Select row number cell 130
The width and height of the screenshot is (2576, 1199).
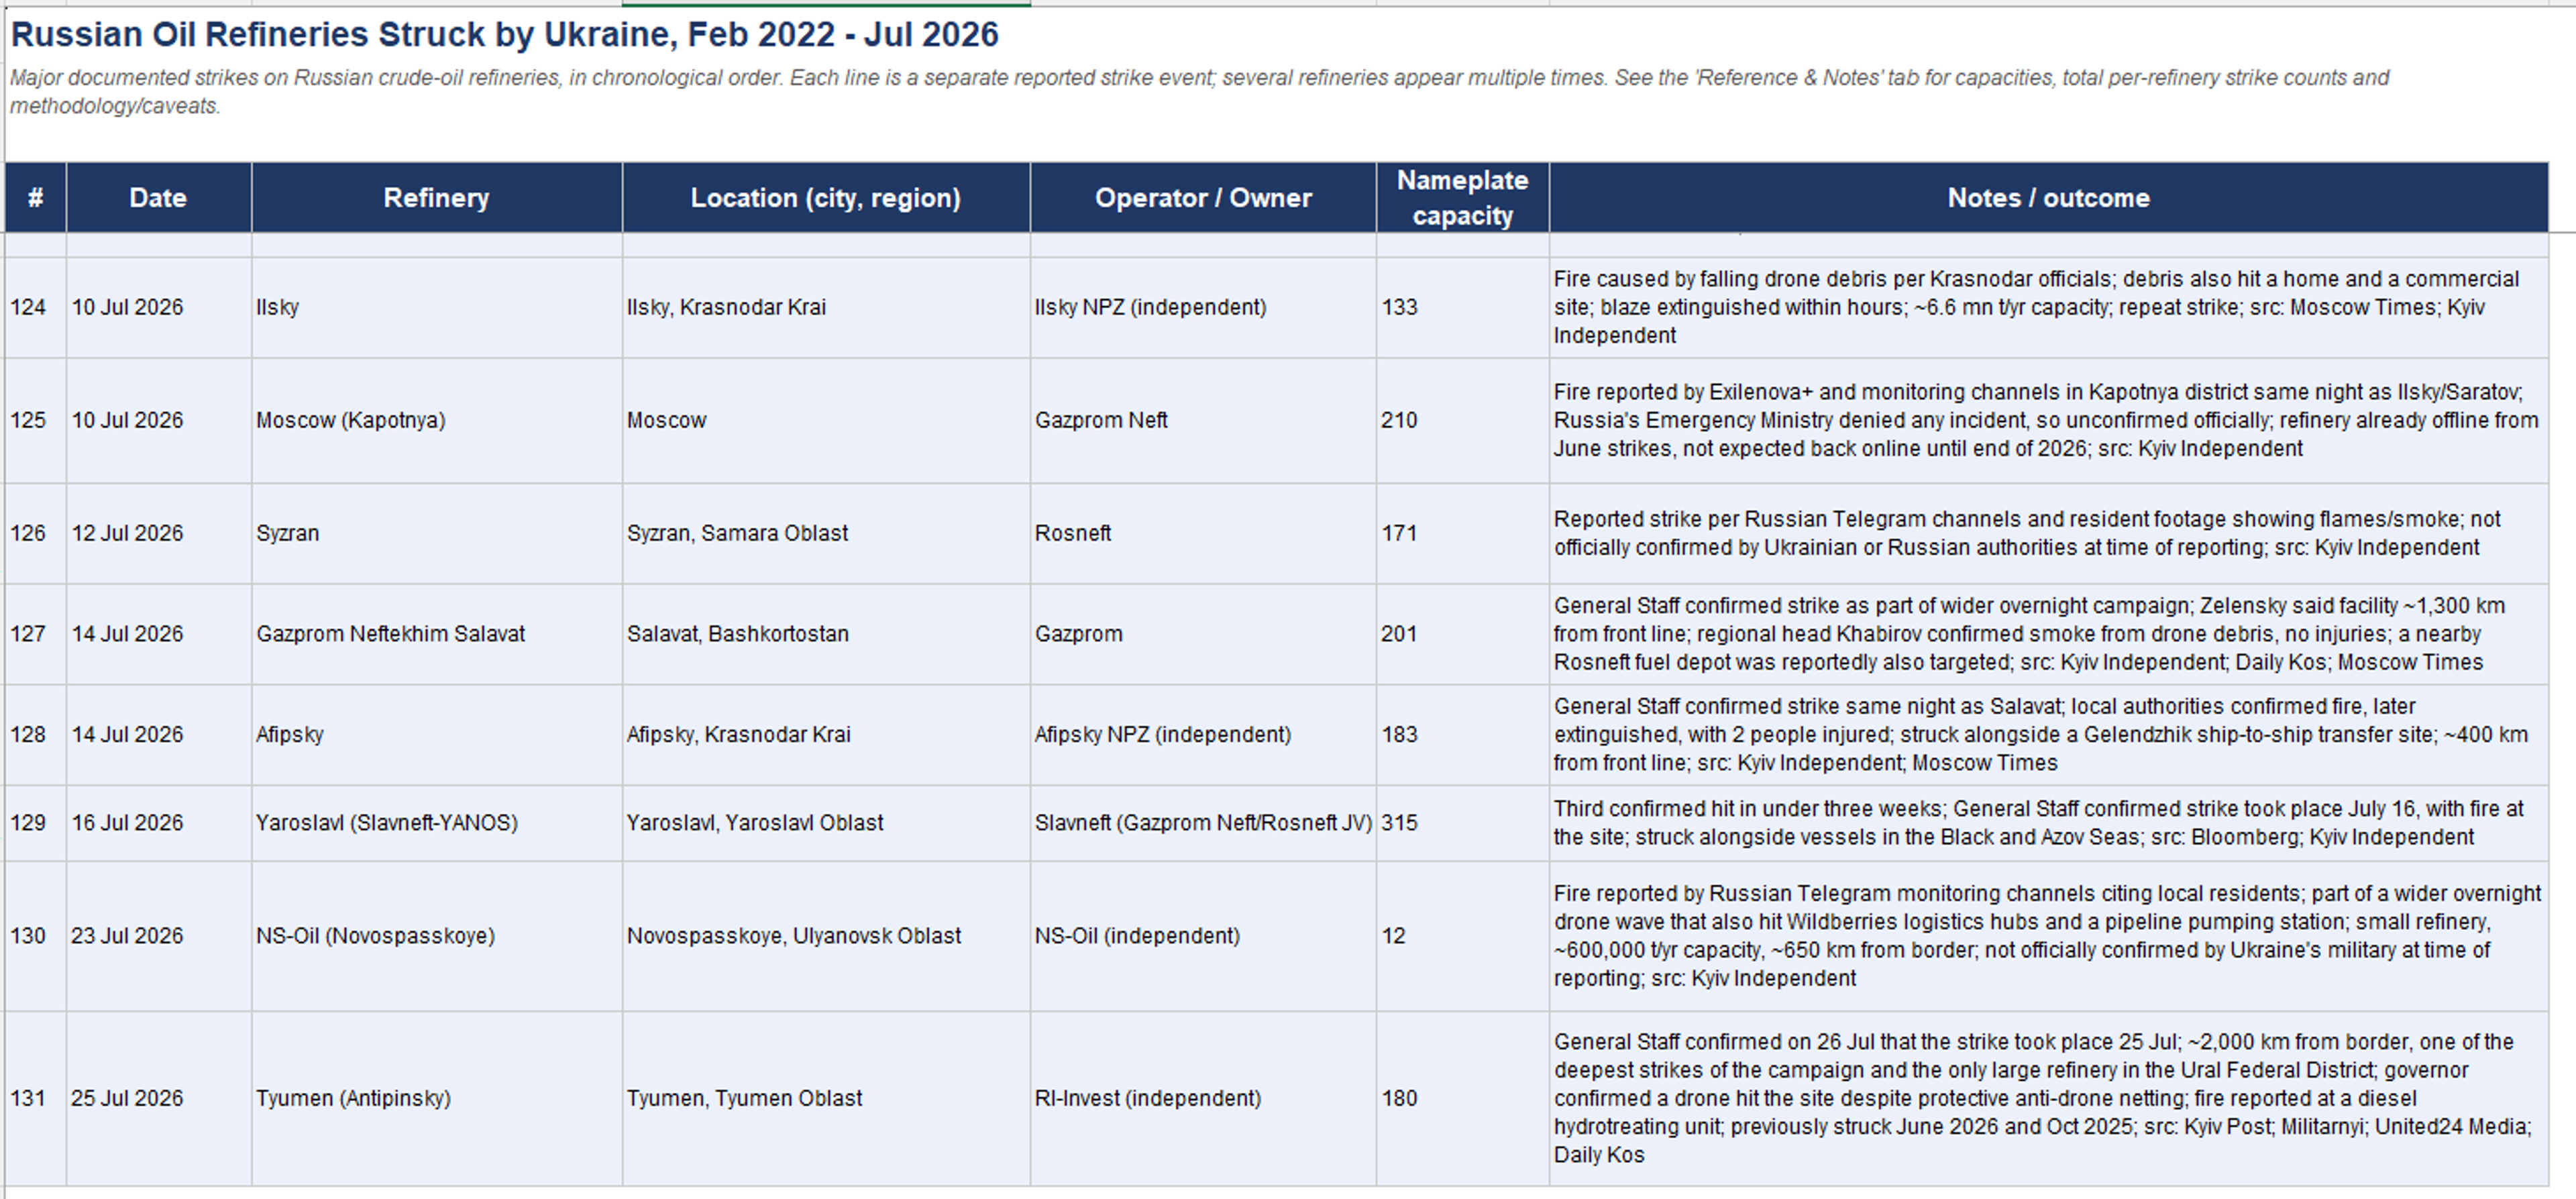[36, 936]
